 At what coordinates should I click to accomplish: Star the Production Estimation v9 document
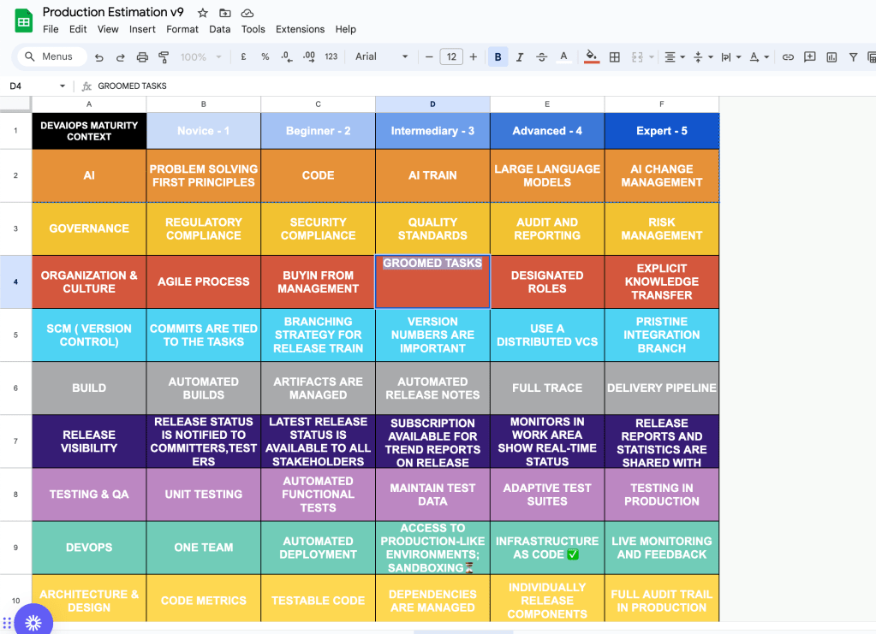[x=203, y=13]
